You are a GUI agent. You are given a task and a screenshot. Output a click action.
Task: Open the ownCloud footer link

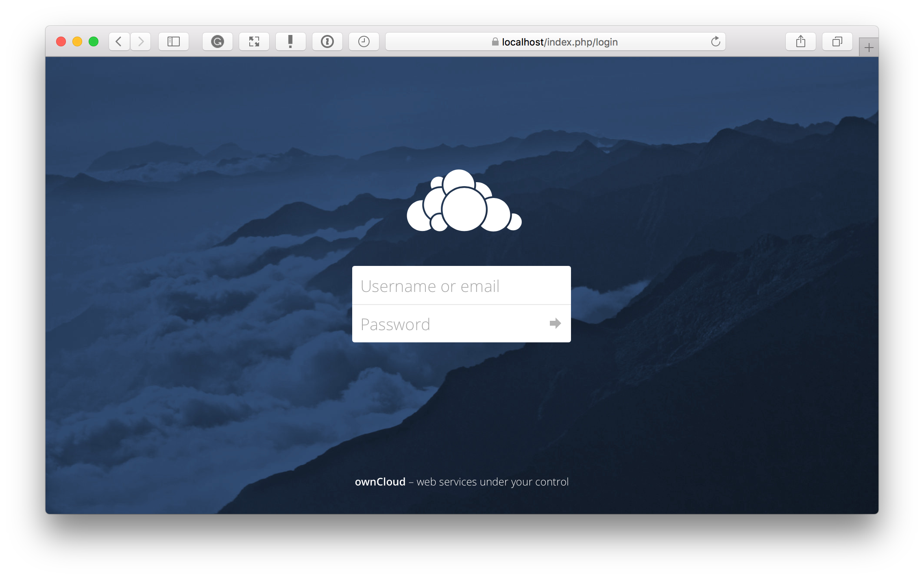point(380,482)
